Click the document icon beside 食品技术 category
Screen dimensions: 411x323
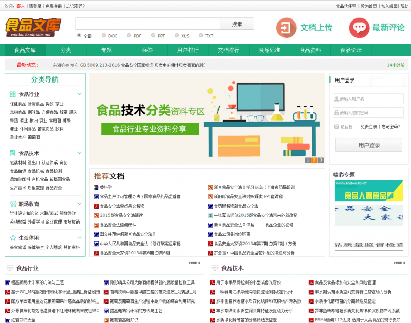click(13, 153)
